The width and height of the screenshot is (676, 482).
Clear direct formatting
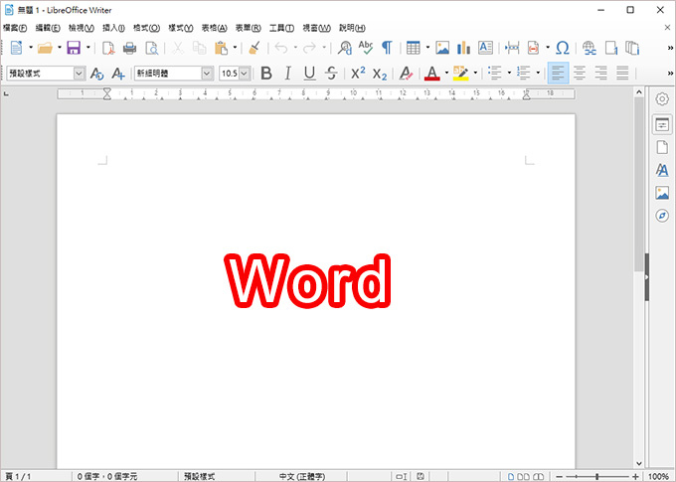[x=406, y=74]
